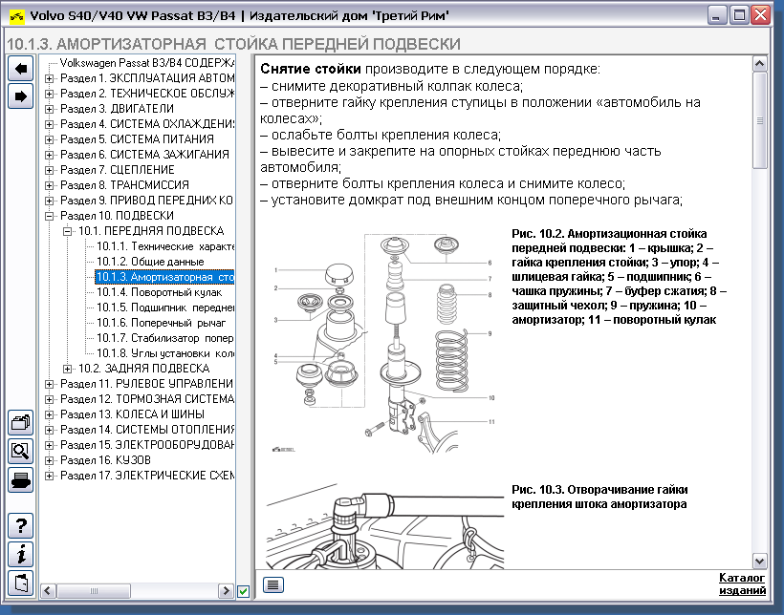
Task: Open 10.1.4. Поворотный кулак topic
Action: 159,292
